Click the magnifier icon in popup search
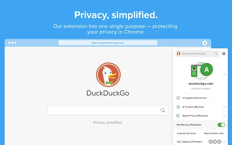The height and width of the screenshot is (145, 232). [216, 54]
